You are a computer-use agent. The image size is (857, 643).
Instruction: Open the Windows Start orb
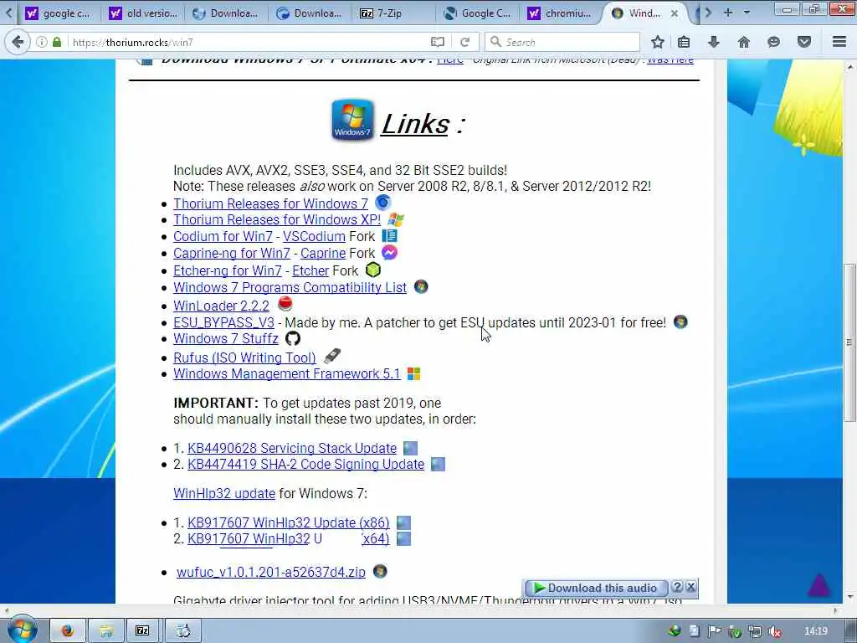pos(23,630)
